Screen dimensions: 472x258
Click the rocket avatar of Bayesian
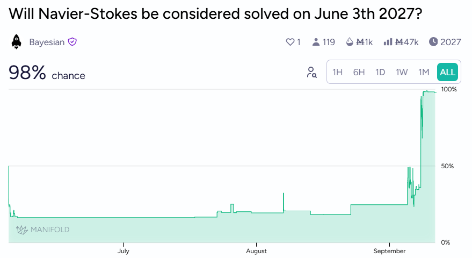point(17,42)
